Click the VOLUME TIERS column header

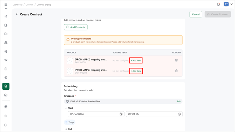point(120,52)
